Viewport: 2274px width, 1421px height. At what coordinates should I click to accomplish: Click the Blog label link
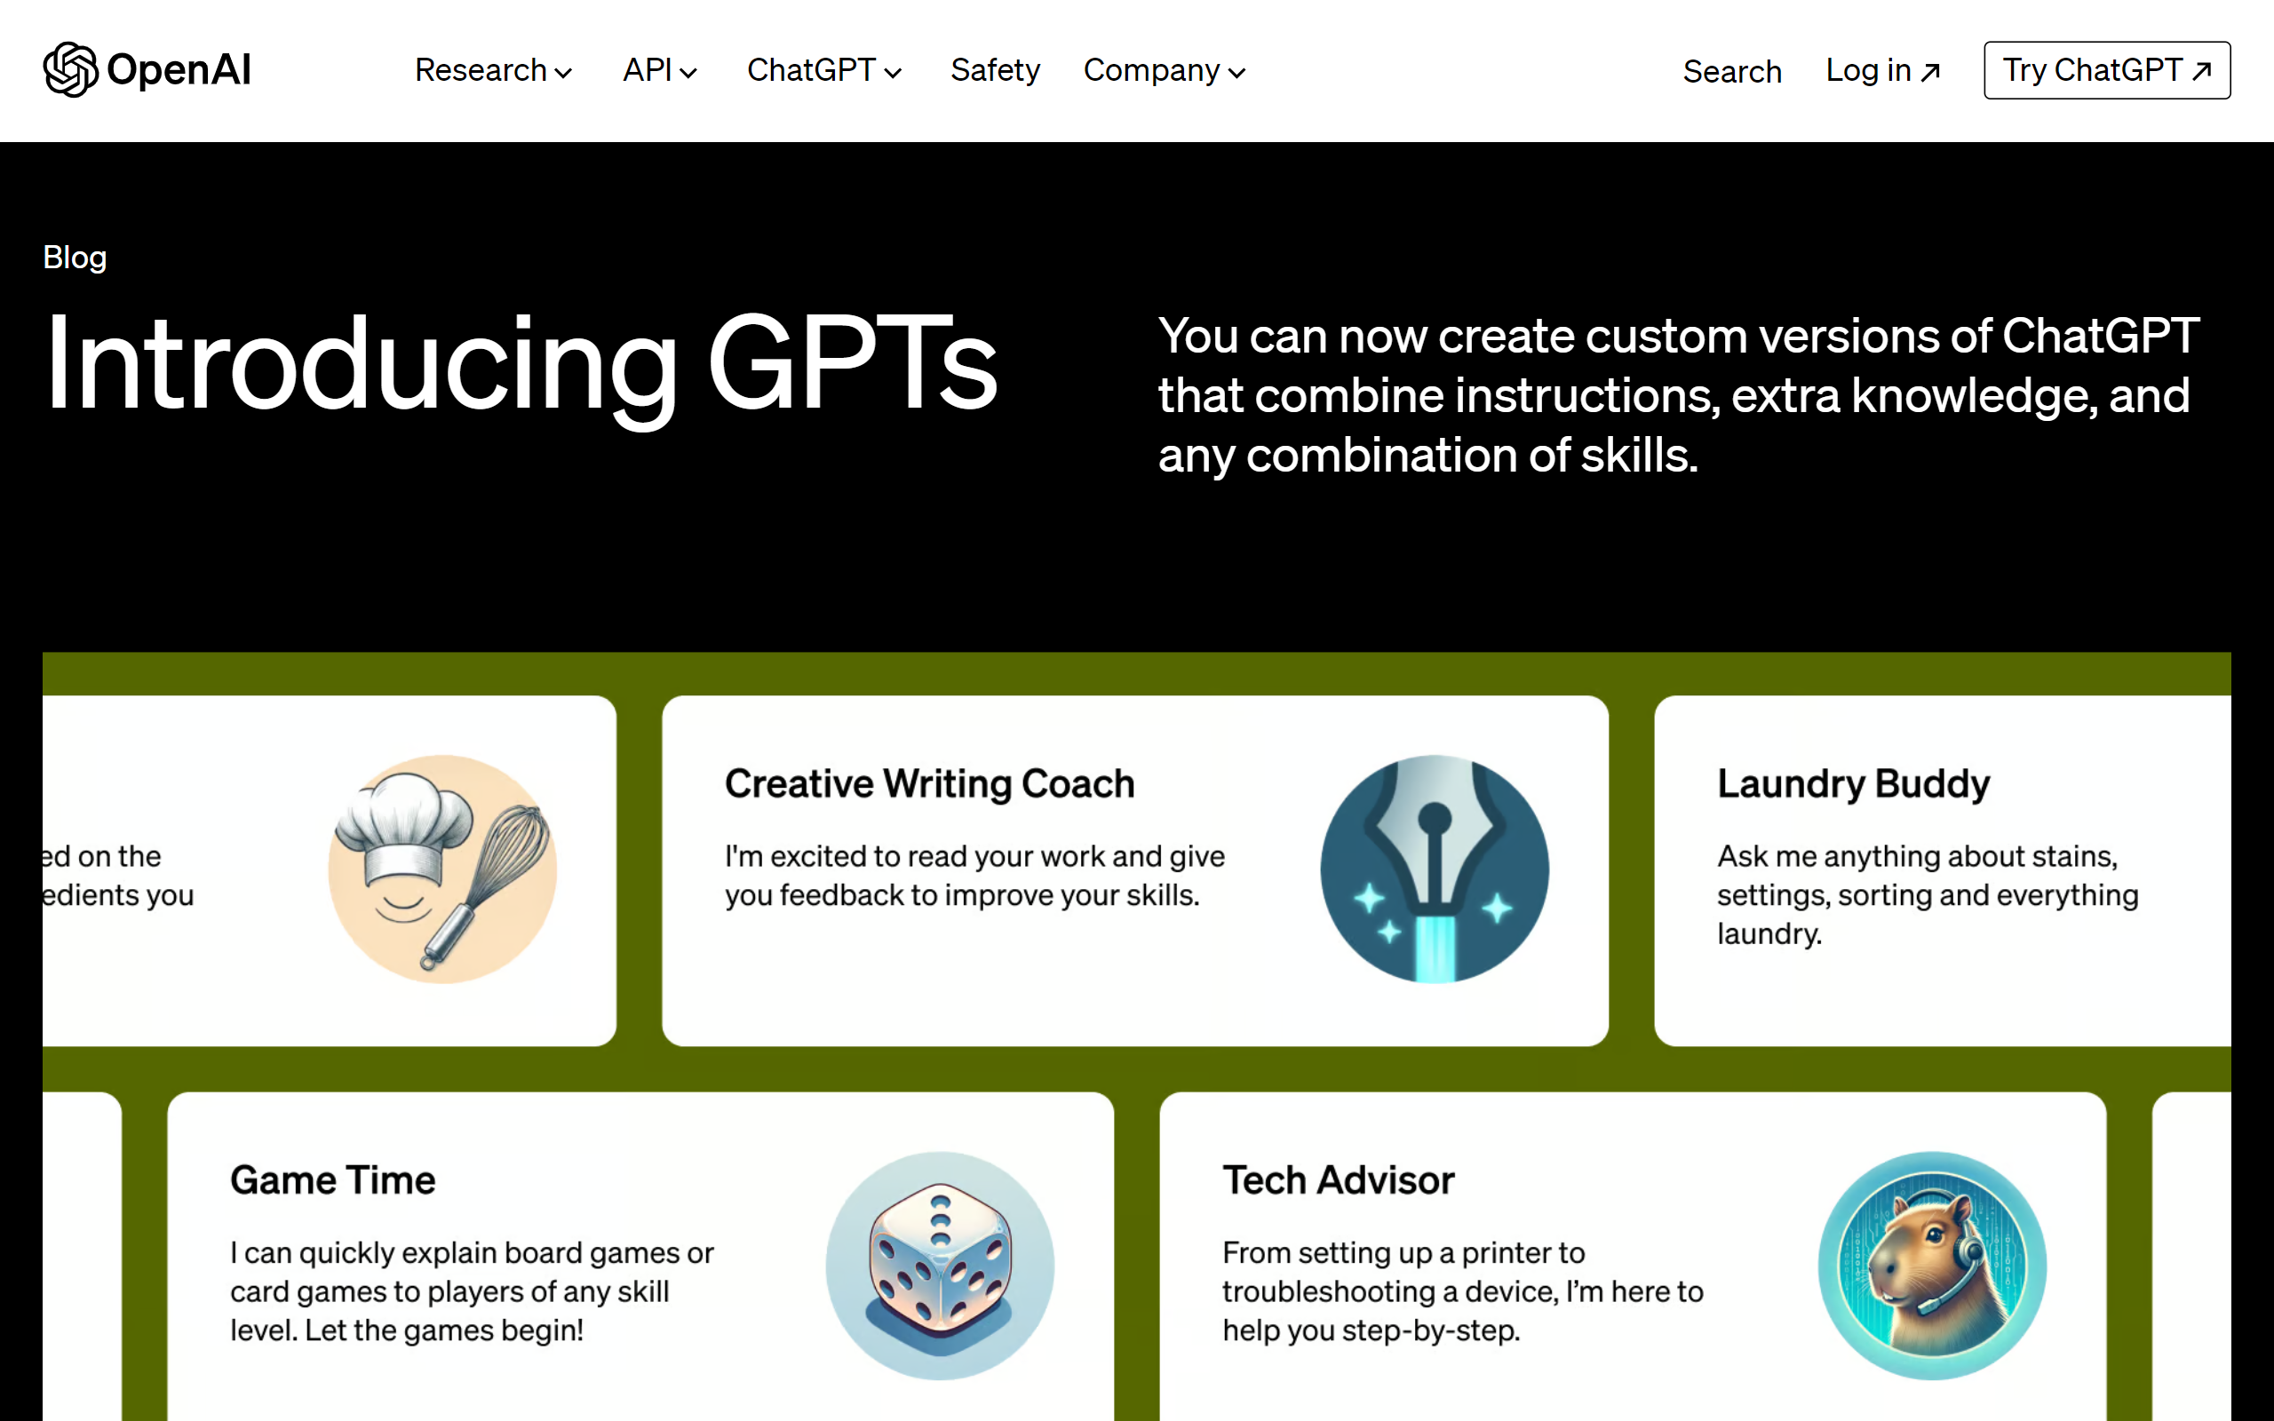[x=74, y=254]
